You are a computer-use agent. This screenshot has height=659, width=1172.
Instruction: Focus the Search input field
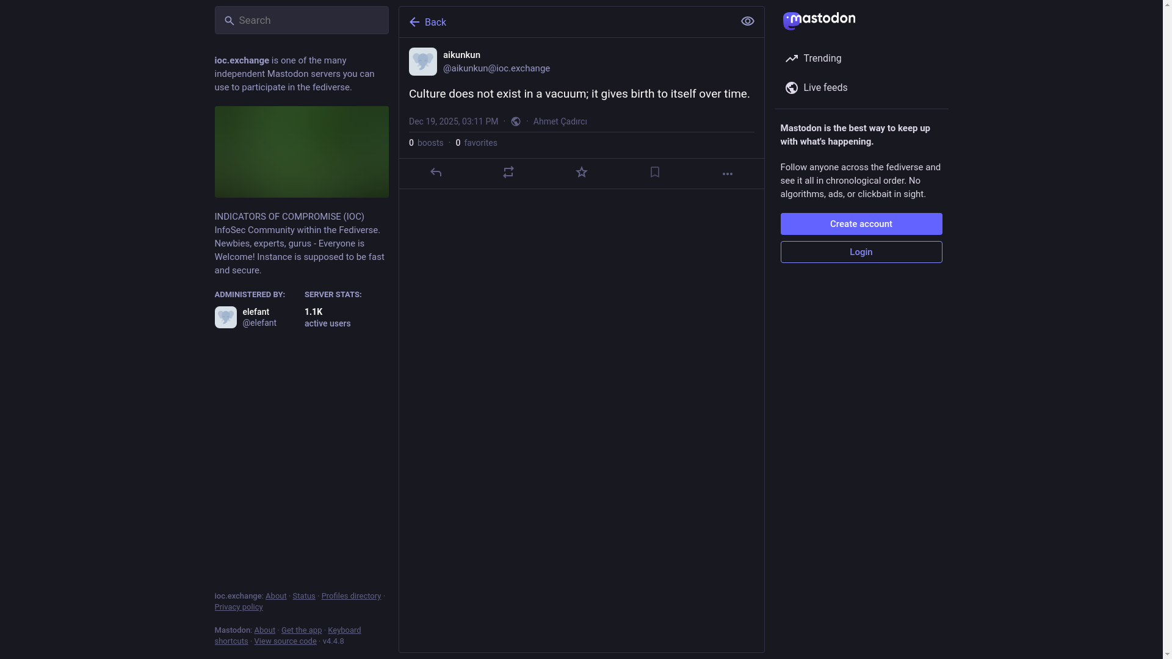pos(302,20)
